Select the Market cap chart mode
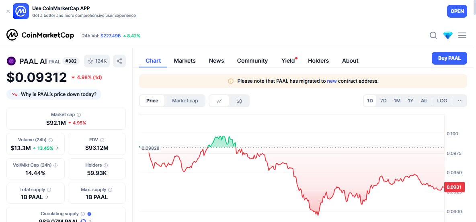This screenshot has width=476, height=222. [x=185, y=101]
